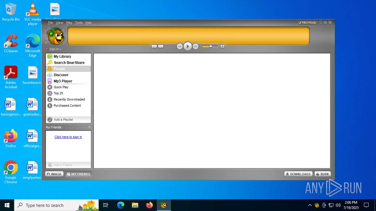The image size is (376, 211).
Task: Toggle the MY FRIENDS panel button
Action: 78,174
